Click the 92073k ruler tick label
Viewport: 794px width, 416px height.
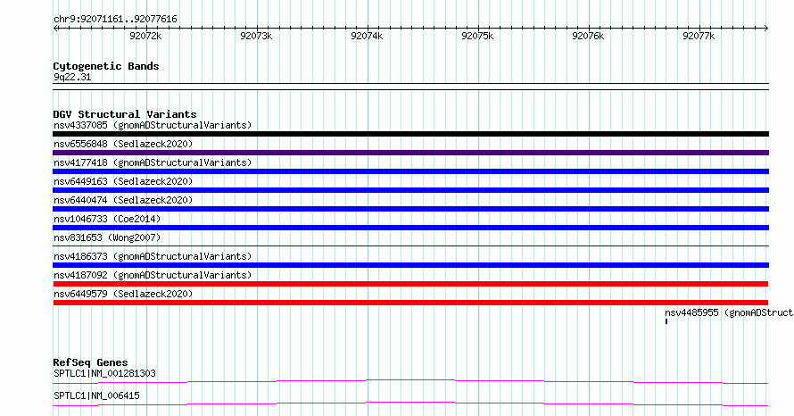256,36
